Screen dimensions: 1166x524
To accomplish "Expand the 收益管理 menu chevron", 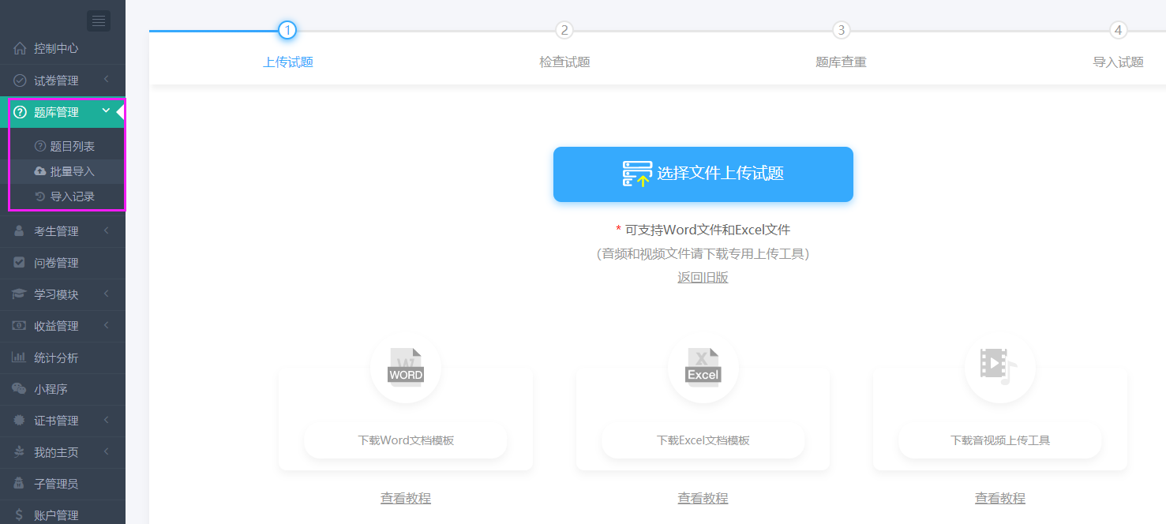I will [106, 326].
